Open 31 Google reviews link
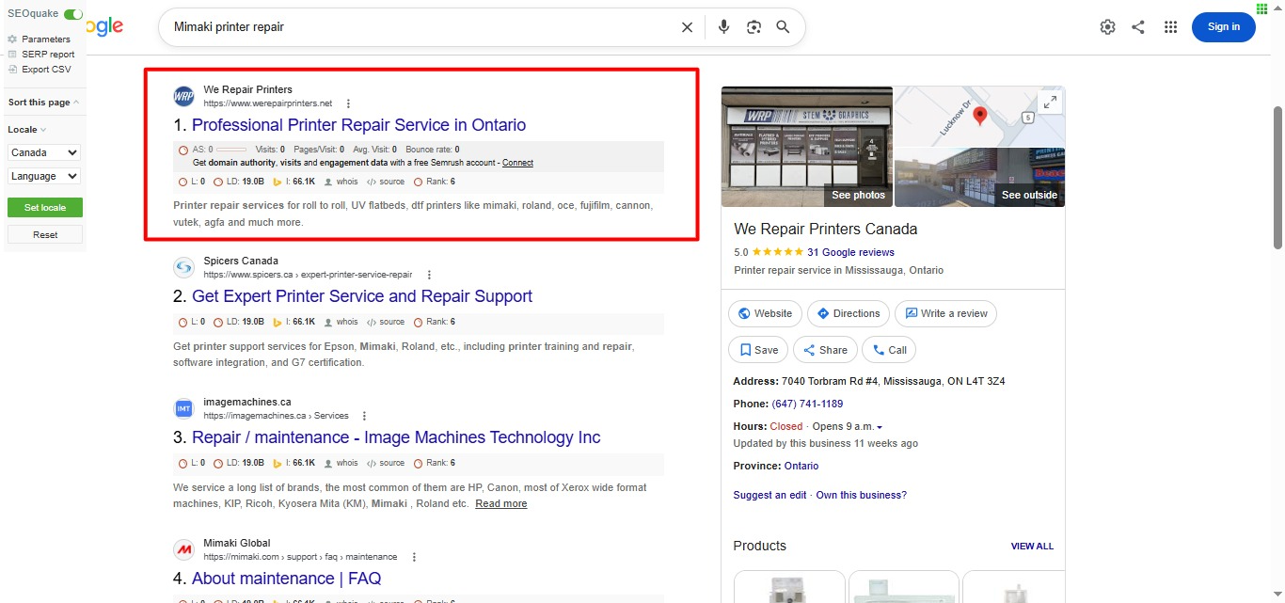Image resolution: width=1285 pixels, height=603 pixels. coord(850,252)
